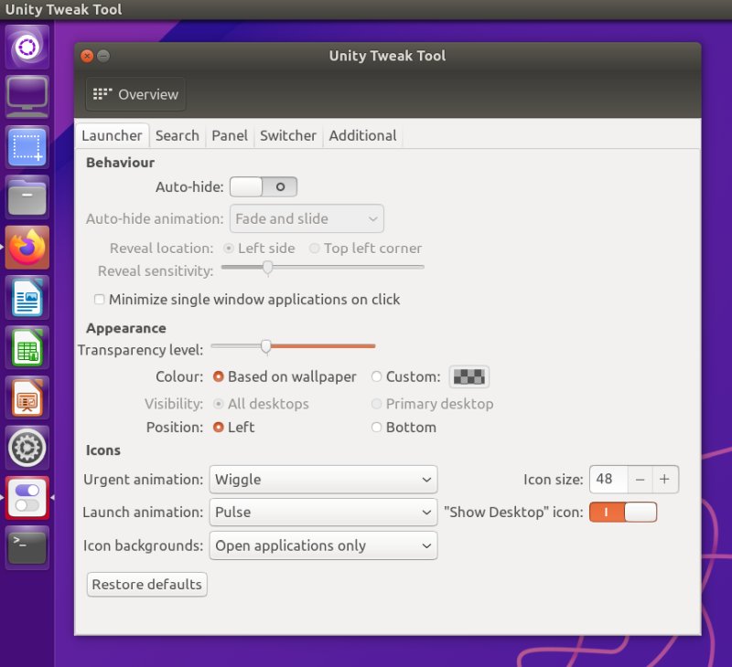Launch LibreOffice Writer from the dock
Image resolution: width=732 pixels, height=667 pixels.
(27, 297)
